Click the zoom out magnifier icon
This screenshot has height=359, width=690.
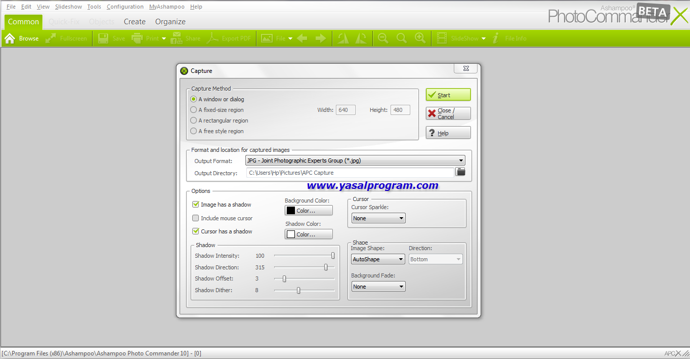383,38
